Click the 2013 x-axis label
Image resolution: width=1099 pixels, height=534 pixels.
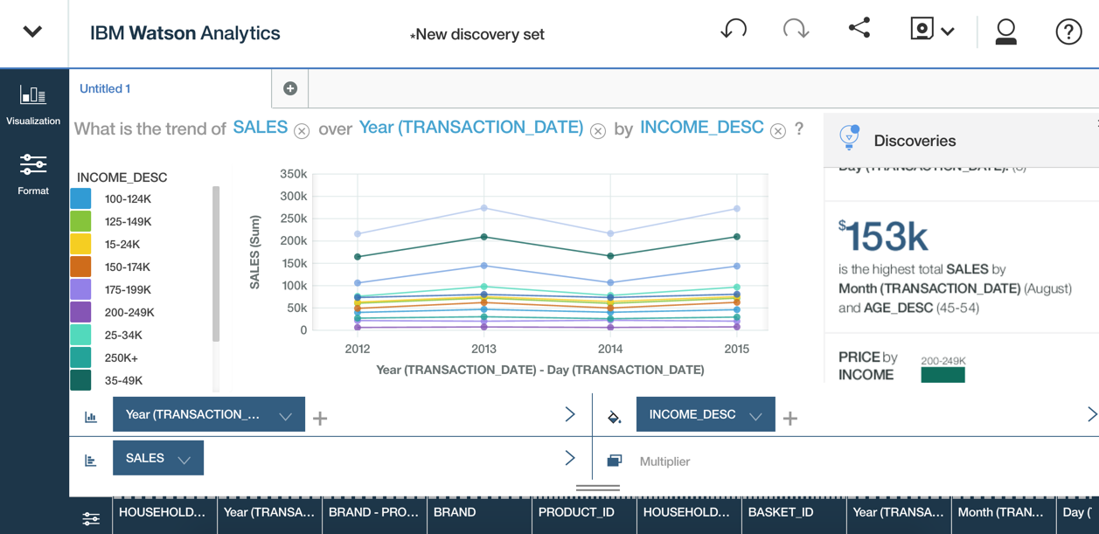483,349
